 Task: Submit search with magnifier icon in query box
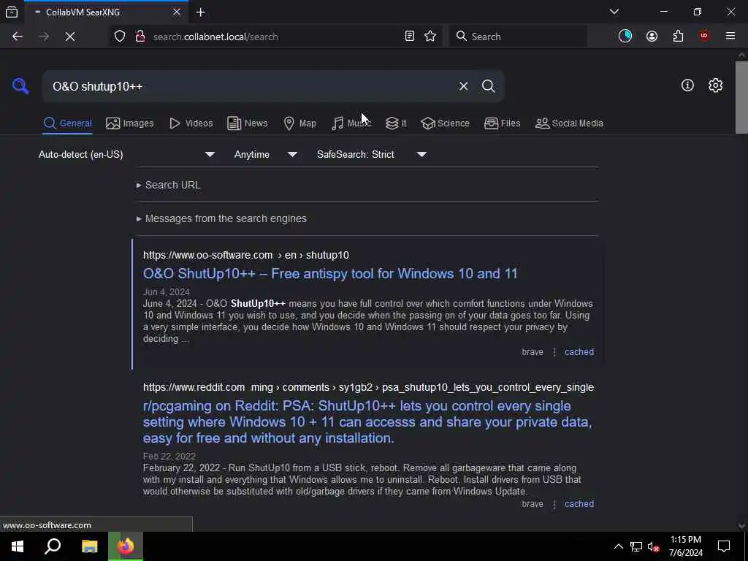488,86
